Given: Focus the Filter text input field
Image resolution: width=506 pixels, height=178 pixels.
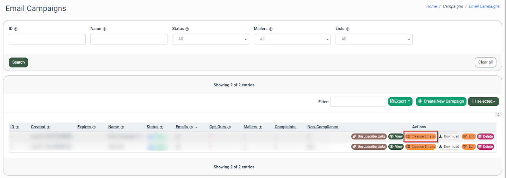Looking at the screenshot, I should pos(358,102).
